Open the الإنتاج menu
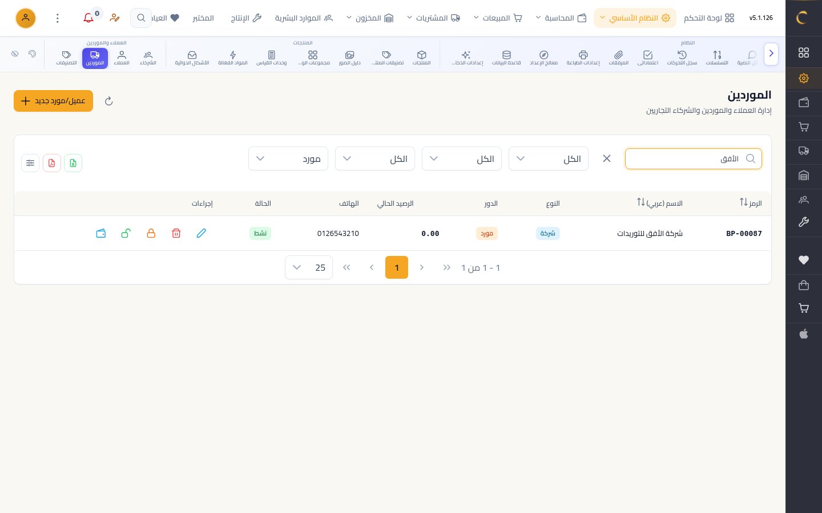 246,18
